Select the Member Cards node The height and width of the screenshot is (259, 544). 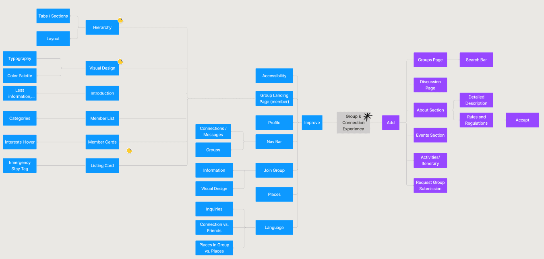pyautogui.click(x=102, y=142)
